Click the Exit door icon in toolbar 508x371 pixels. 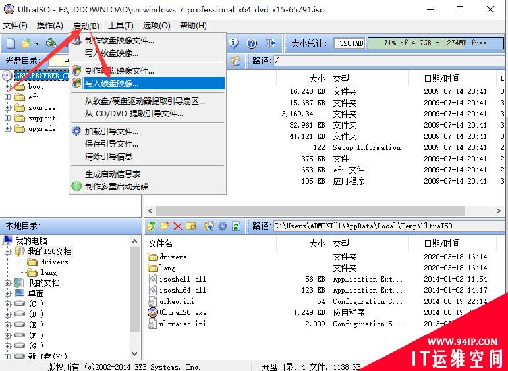point(270,43)
